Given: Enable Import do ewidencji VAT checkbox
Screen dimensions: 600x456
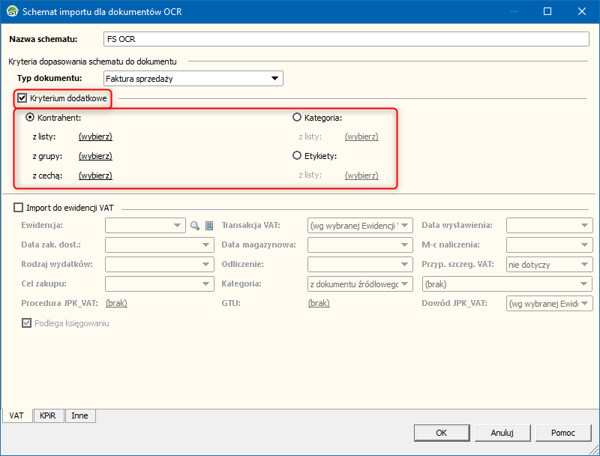Looking at the screenshot, I should [x=18, y=208].
